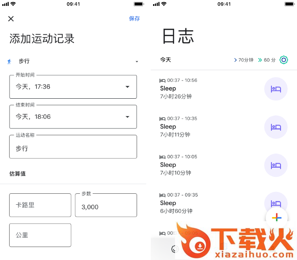Click the walking figure activity icon
297x260 pixels.
tap(10, 61)
